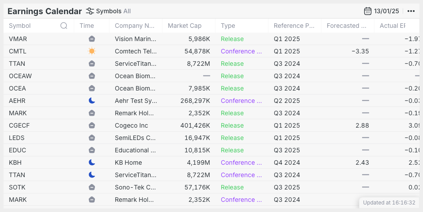The image size is (423, 212).
Task: Click company name KB Home
Action: point(128,163)
